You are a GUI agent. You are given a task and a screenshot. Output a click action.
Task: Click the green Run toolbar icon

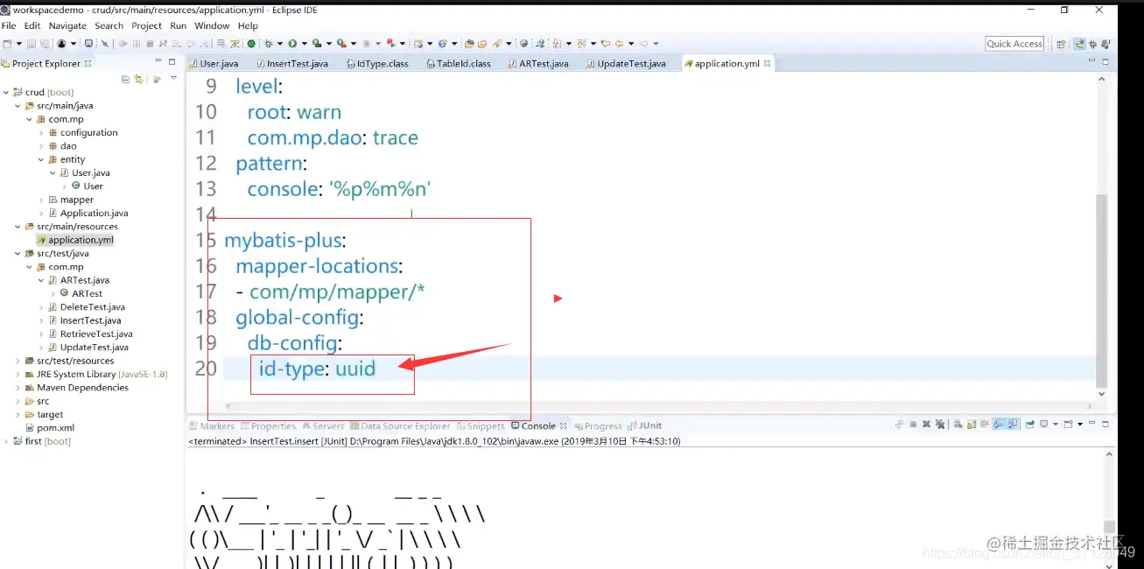coord(292,43)
